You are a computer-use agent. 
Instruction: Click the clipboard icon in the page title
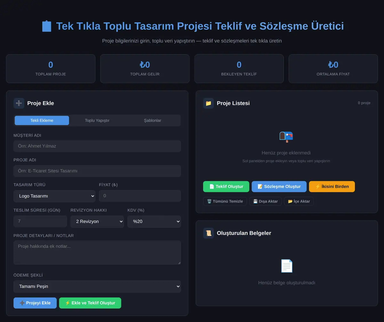click(x=47, y=26)
